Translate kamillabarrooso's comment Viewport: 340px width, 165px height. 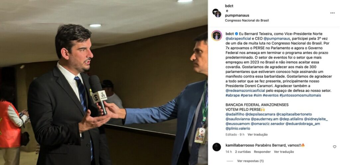pos(284,152)
